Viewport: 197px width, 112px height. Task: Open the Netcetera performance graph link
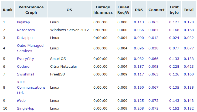[x=26, y=30]
